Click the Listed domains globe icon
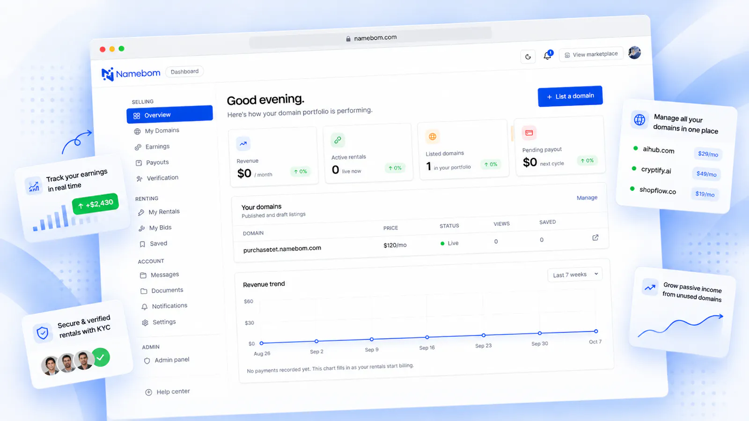The width and height of the screenshot is (749, 421). pyautogui.click(x=432, y=137)
